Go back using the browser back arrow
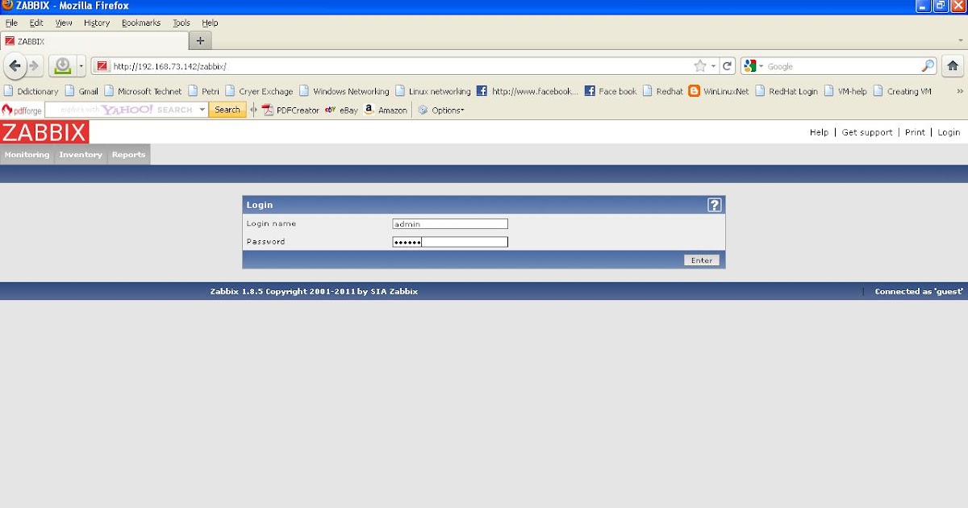 point(15,65)
